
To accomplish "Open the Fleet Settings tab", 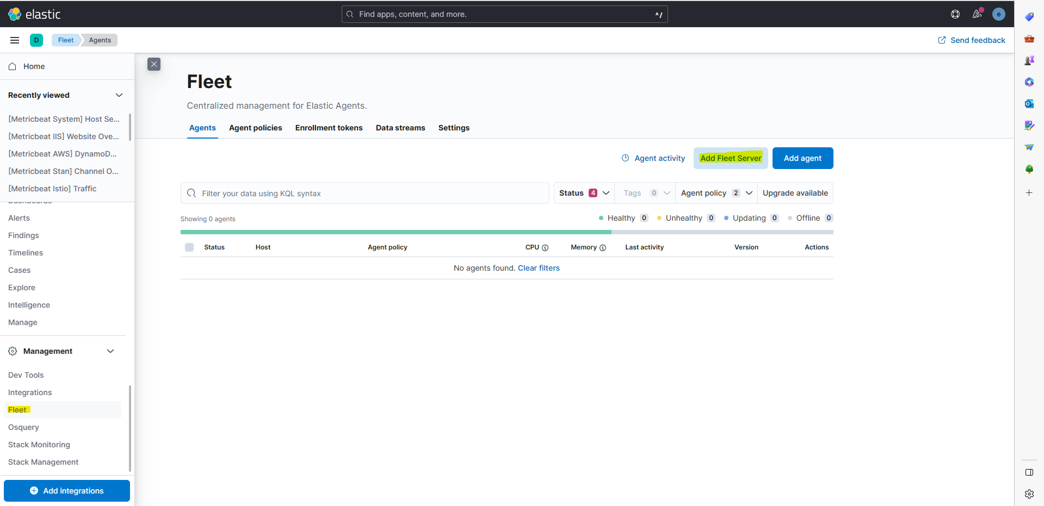I will 454,128.
